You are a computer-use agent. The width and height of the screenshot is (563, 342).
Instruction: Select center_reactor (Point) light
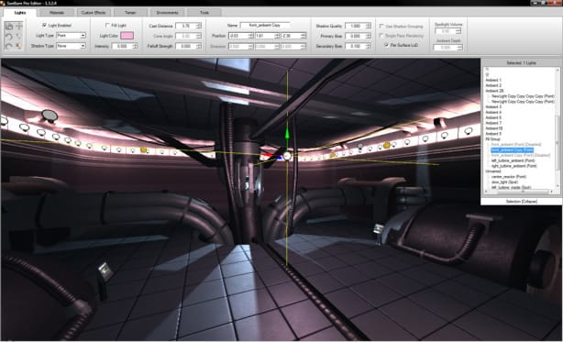tap(508, 177)
